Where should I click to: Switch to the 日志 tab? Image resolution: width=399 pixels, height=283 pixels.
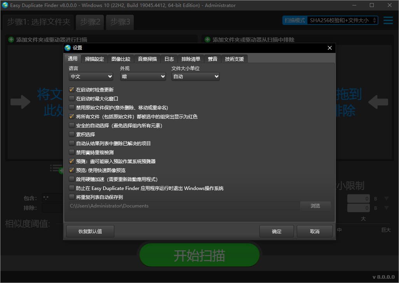pos(169,59)
